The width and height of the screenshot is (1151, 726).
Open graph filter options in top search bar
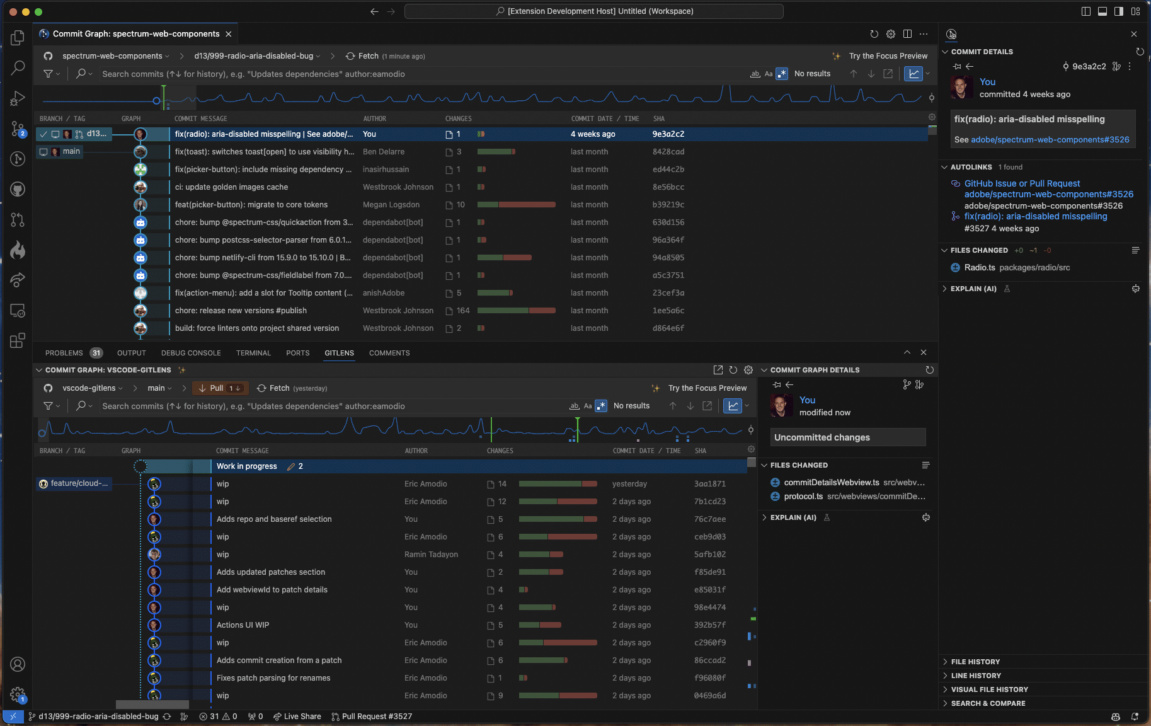pos(51,74)
